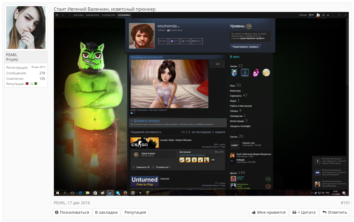Click the green plus reputation icon
Viewport: 354px width, 222px height.
[x=36, y=84]
